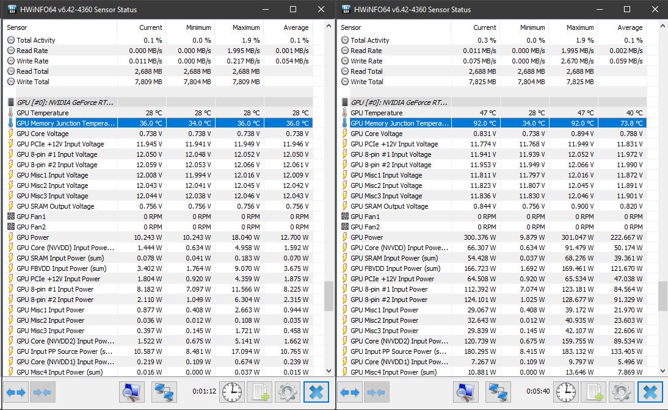Click disk icon beside Total Activity, left window
Viewport: 668px width, 410px height.
point(11,40)
